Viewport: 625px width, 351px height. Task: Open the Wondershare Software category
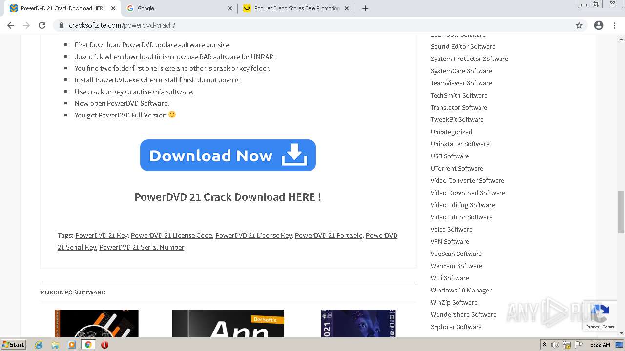[x=463, y=314]
